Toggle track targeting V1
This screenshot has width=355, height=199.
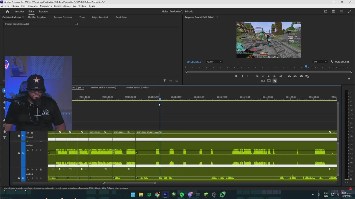point(23,136)
